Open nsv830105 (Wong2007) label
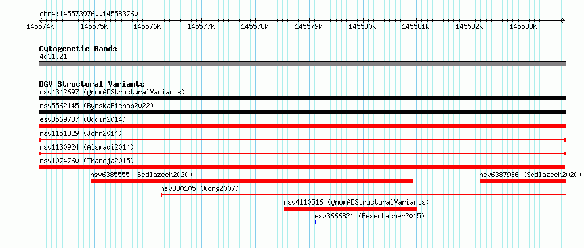Viewport: 584px width, 248px height. (x=199, y=188)
